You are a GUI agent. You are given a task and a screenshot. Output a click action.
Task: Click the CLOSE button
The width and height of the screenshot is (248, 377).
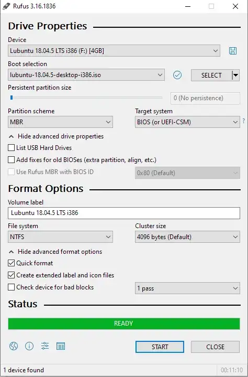215,347
